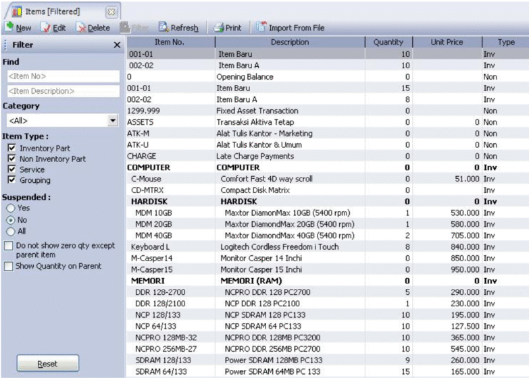The image size is (529, 380).
Task: Open the Category dropdown
Action: point(113,121)
